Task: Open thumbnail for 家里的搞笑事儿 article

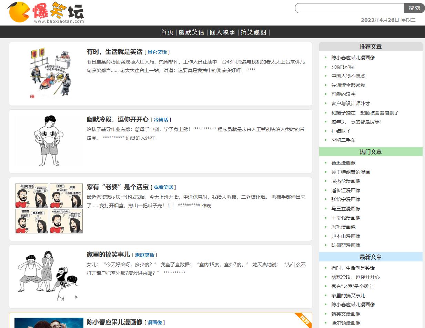Action: point(49,276)
